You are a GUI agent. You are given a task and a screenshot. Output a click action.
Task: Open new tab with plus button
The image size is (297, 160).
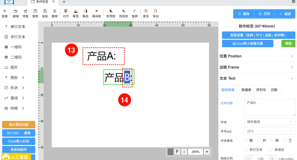(x=64, y=2)
